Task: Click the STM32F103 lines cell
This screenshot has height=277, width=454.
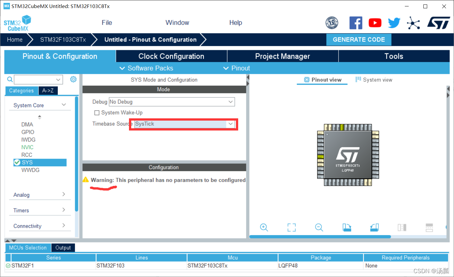Action: [141, 265]
